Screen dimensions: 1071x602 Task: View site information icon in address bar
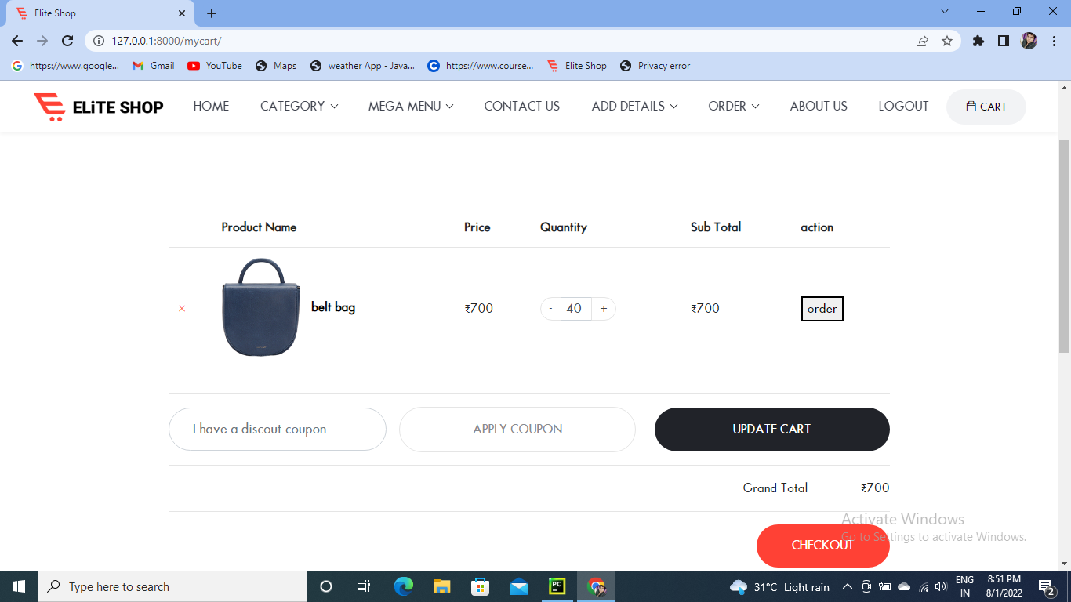click(x=99, y=41)
